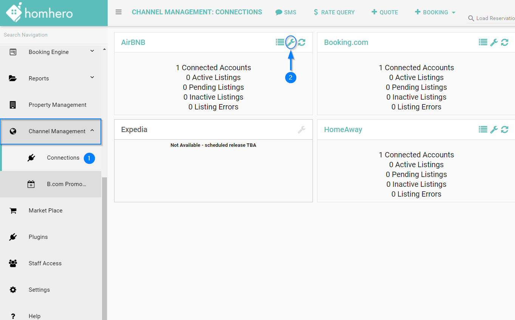The height and width of the screenshot is (320, 515).
Task: Open the Booking dropdown in header
Action: coord(435,12)
